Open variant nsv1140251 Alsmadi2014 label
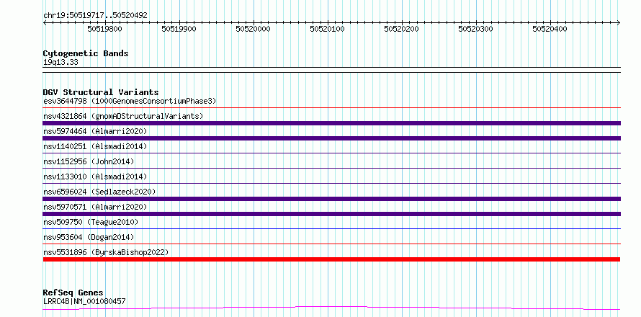Image resolution: width=641 pixels, height=317 pixels. tap(95, 146)
